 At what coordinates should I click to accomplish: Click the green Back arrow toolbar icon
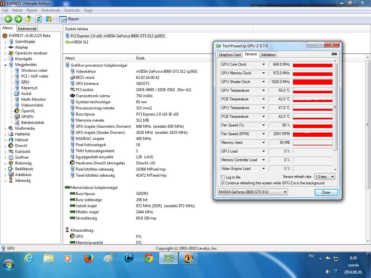click(8, 19)
